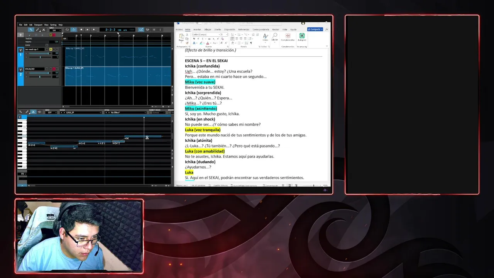Stop playback in VOCALOID transport

[x=81, y=29]
